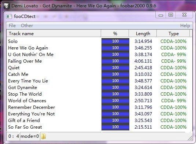Click the CDDA-100% type for Got Dynamite
The image size is (196, 144).
pos(173,88)
